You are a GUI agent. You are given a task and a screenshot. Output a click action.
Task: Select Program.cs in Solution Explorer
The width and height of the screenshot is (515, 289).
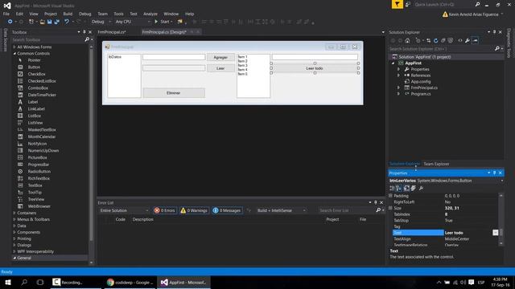point(420,94)
